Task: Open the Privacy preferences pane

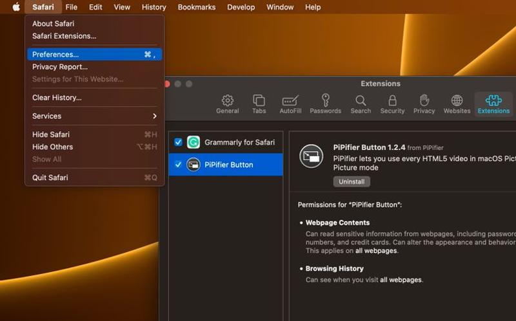Action: pyautogui.click(x=424, y=104)
